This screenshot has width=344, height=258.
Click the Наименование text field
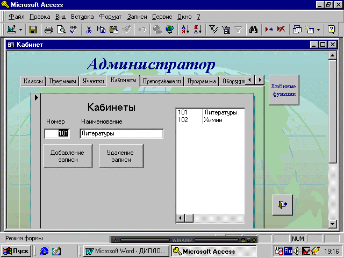coord(121,133)
